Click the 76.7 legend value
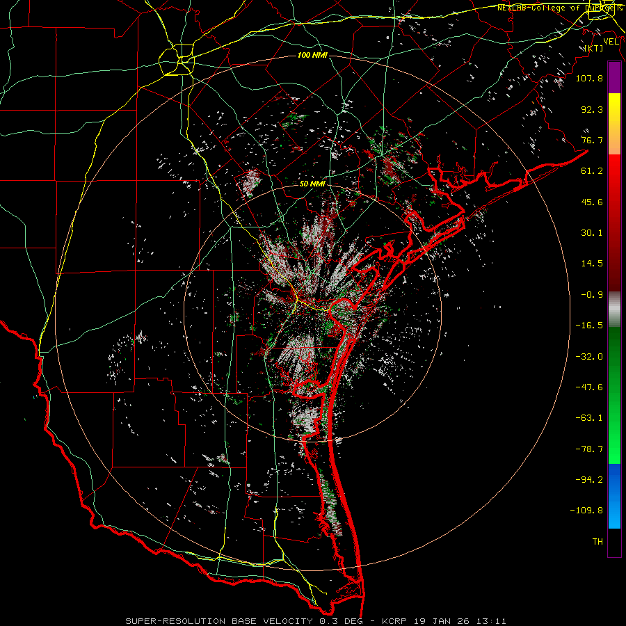Image resolution: width=626 pixels, height=626 pixels. point(592,140)
